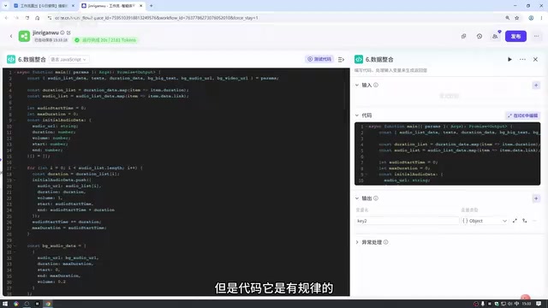Open browser tab search dropdown
Viewport: 548px width, 308px height.
tap(6, 6)
